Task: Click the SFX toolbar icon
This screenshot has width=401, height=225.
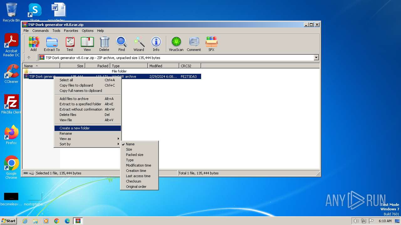Action: click(x=211, y=44)
